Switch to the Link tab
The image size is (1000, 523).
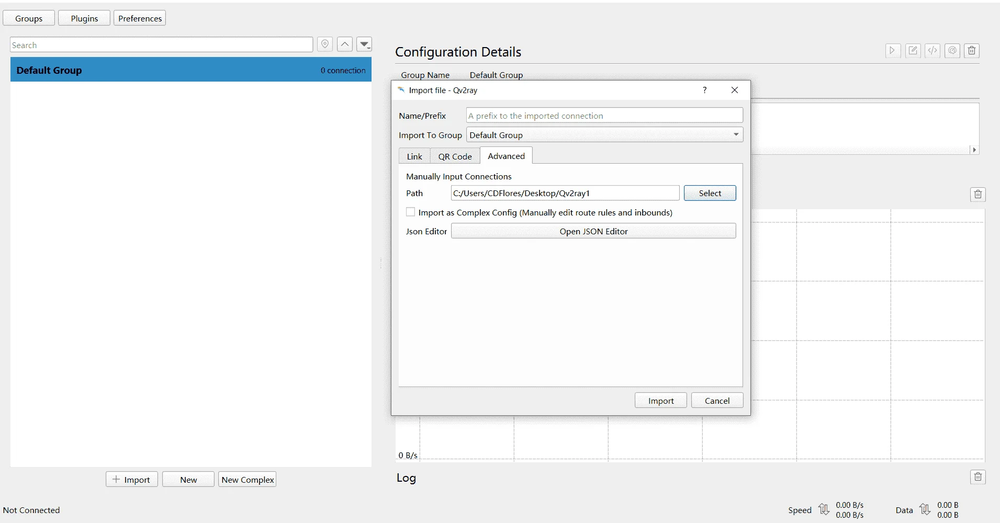pyautogui.click(x=414, y=156)
